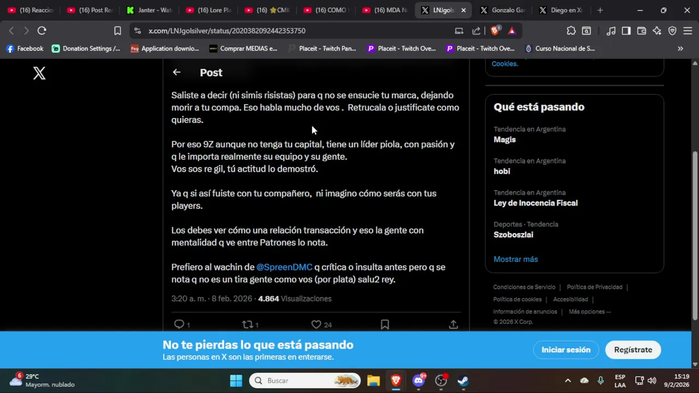Open Política de Privacidad link
This screenshot has height=393, width=699.
(595, 287)
